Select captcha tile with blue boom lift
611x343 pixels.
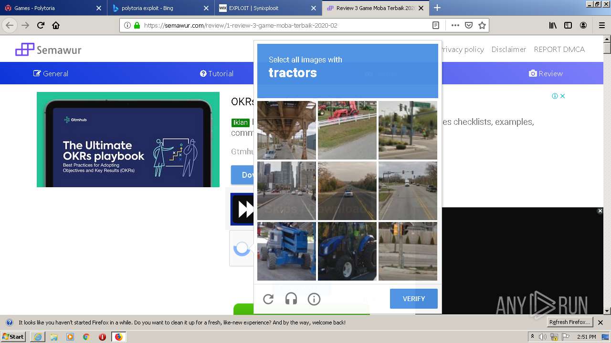point(286,251)
